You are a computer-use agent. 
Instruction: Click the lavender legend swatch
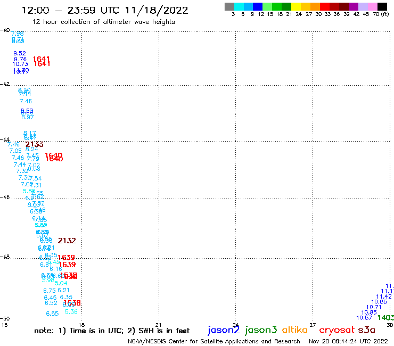click(363, 7)
